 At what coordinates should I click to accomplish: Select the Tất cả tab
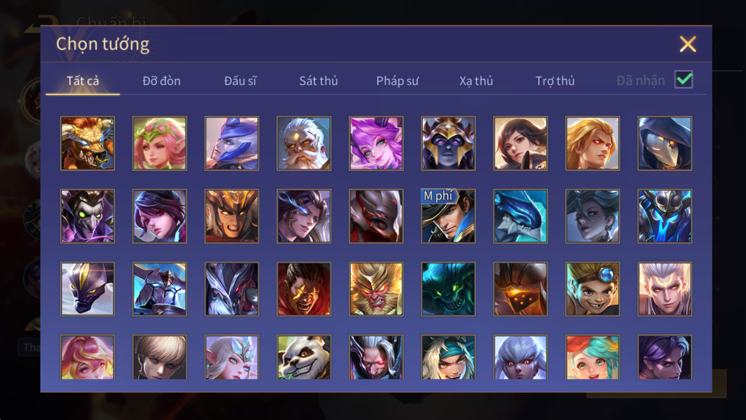pyautogui.click(x=83, y=81)
